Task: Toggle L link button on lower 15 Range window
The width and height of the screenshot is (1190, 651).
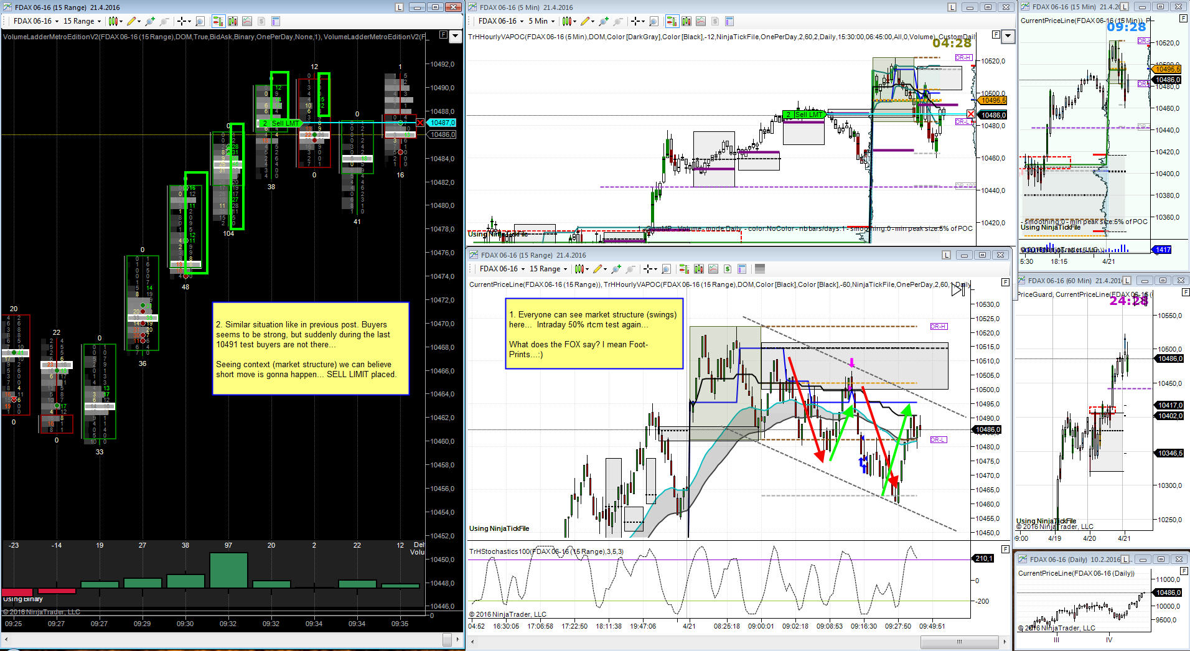Action: pyautogui.click(x=946, y=255)
